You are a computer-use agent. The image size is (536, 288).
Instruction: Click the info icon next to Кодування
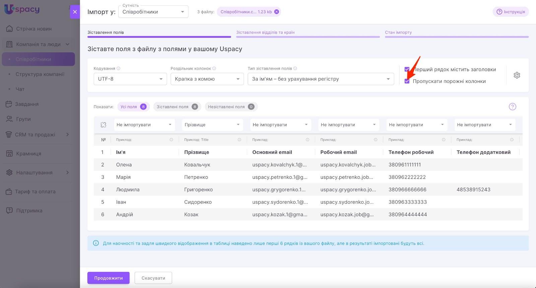(119, 68)
